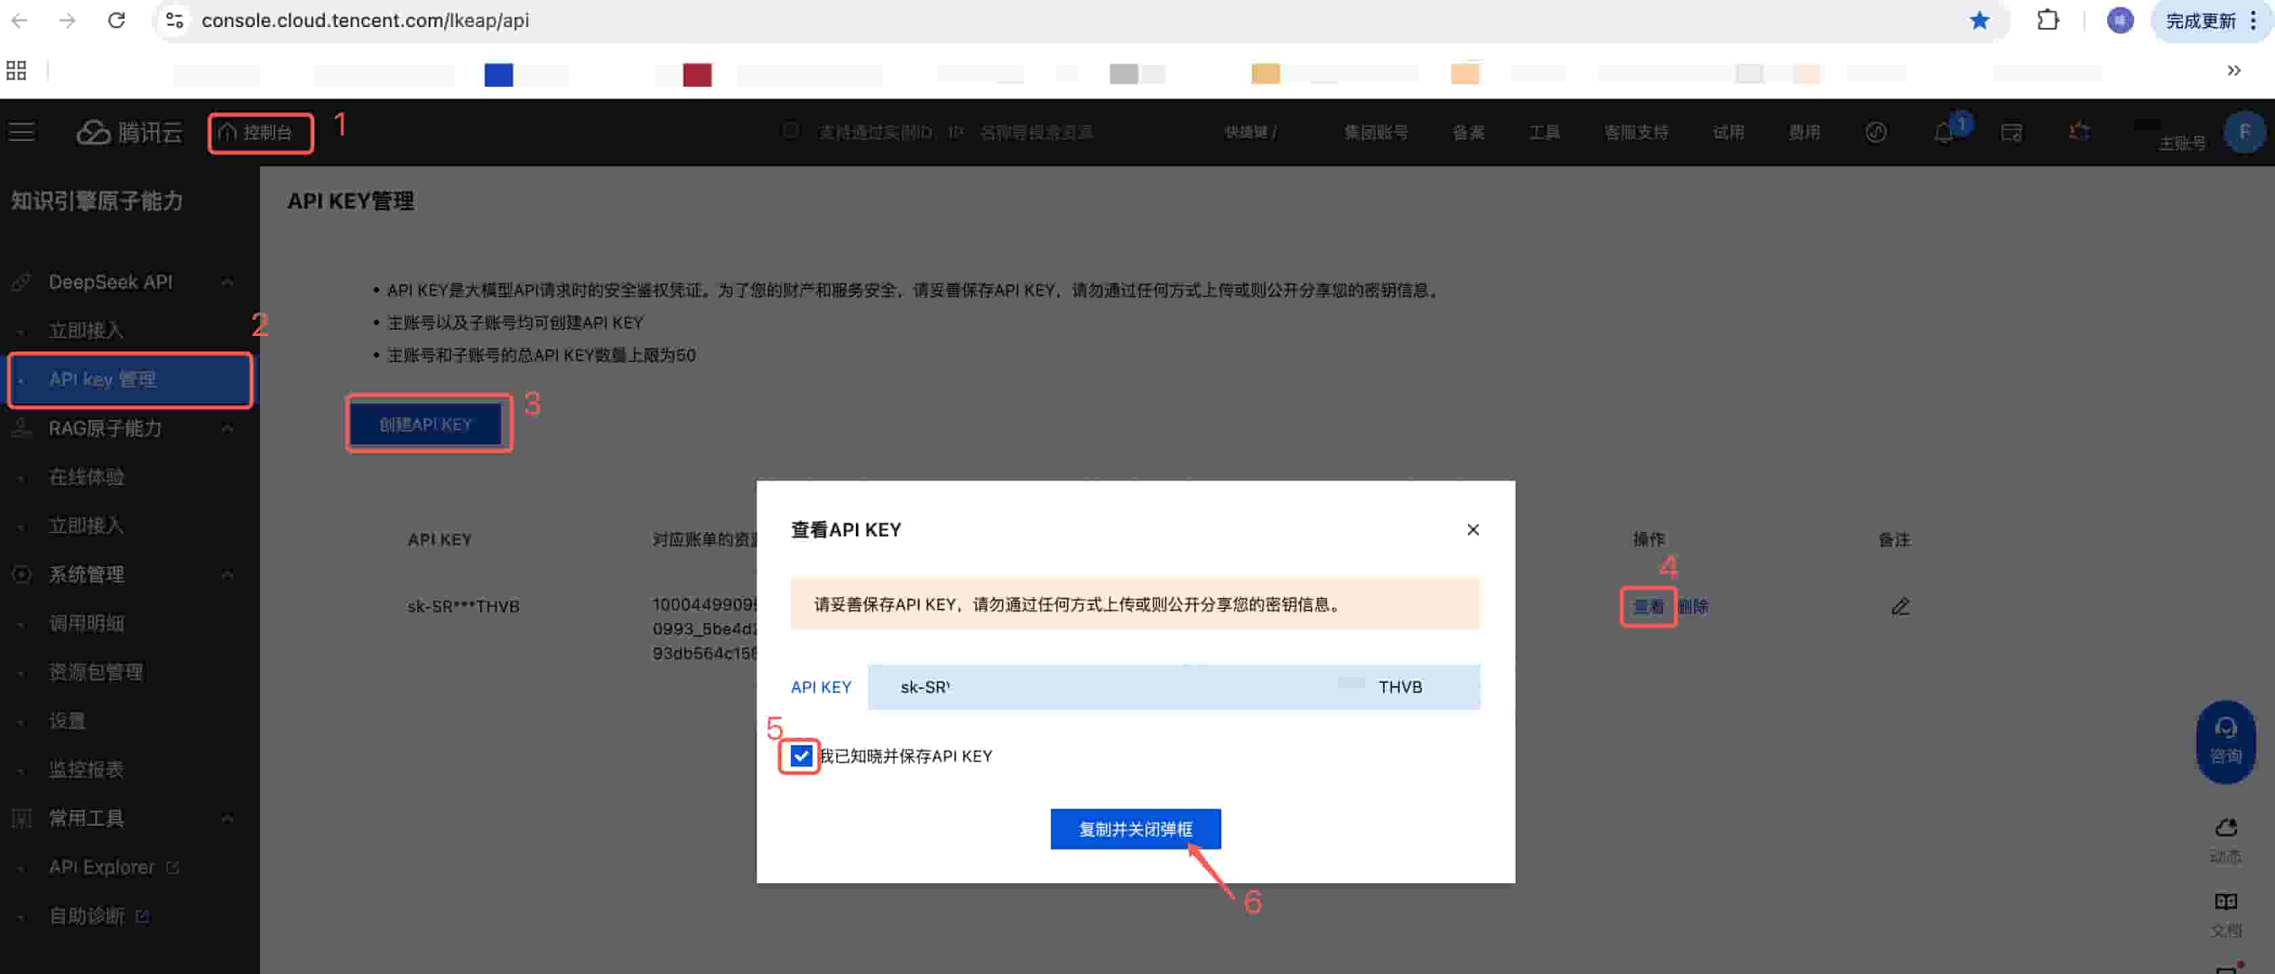Uncheck 我已知晓并保存API KEY checkbox
2275x974 pixels.
(800, 756)
